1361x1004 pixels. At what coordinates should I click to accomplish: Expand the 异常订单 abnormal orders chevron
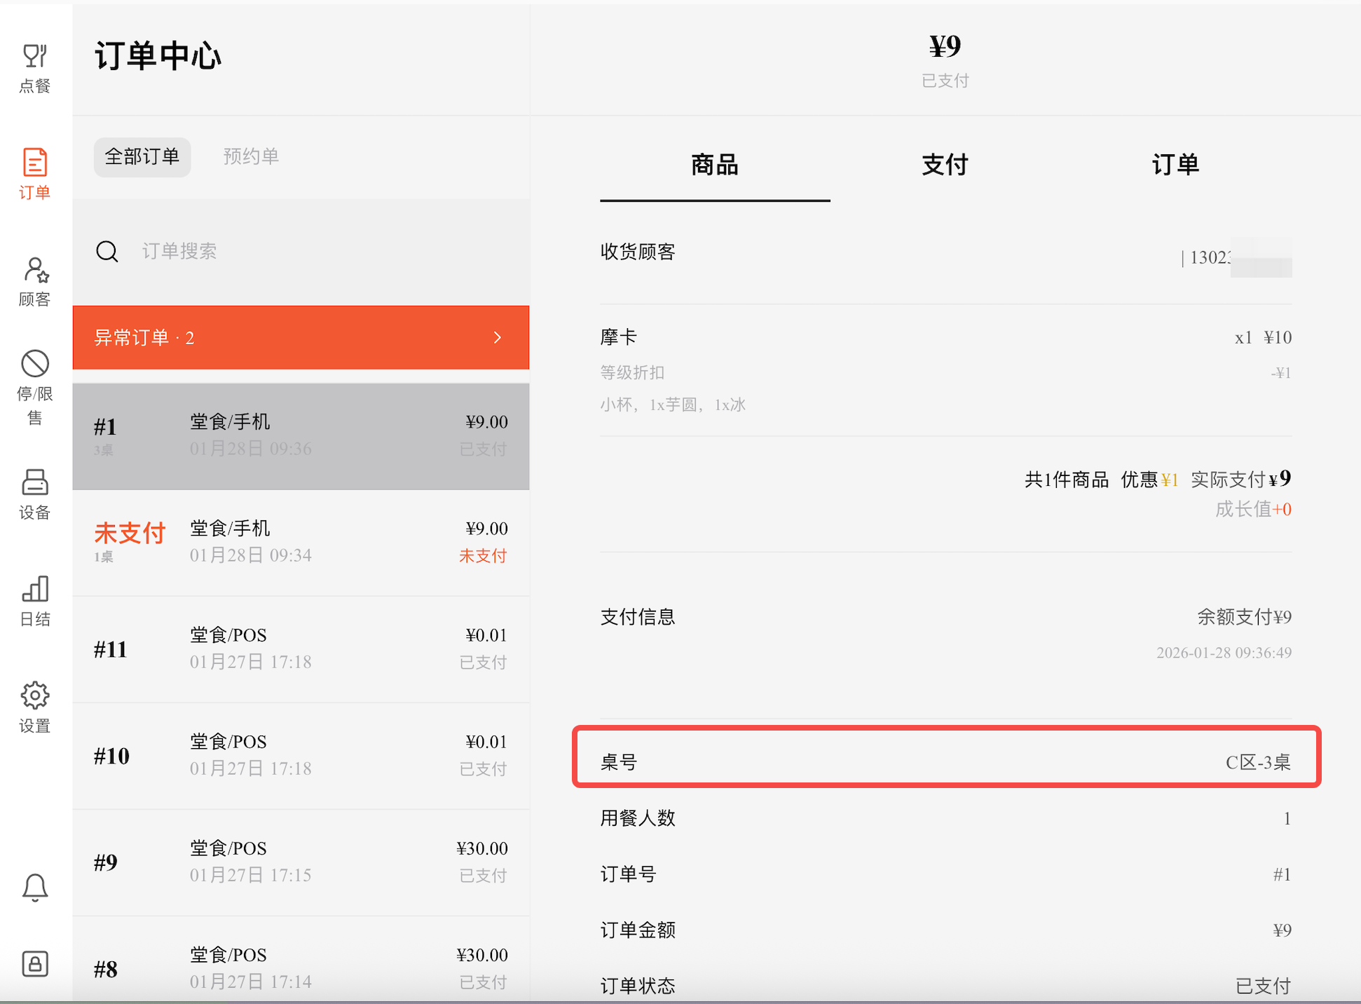point(497,338)
